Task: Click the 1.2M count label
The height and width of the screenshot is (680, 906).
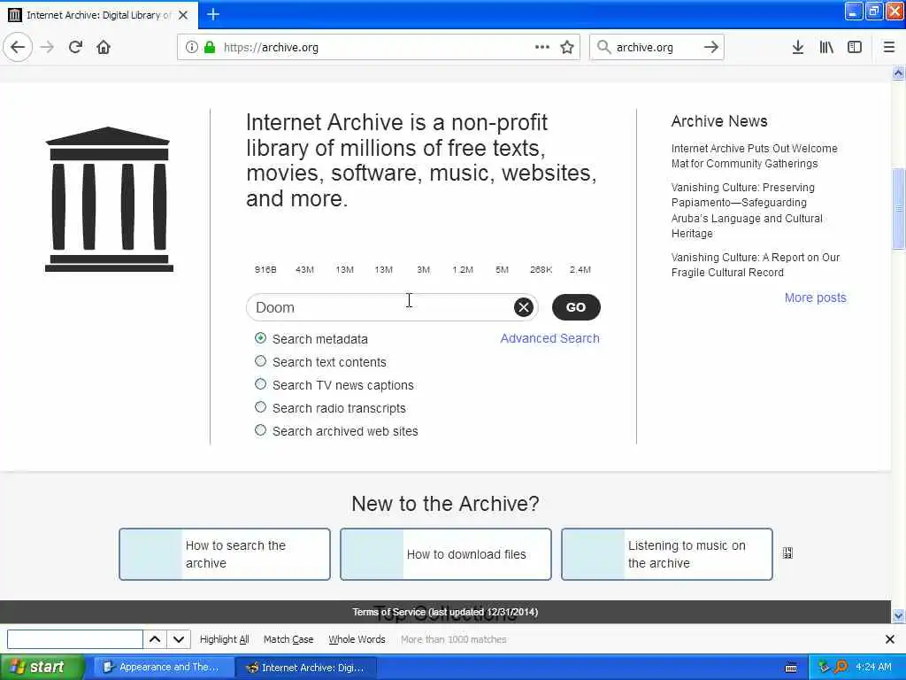Action: (x=463, y=269)
